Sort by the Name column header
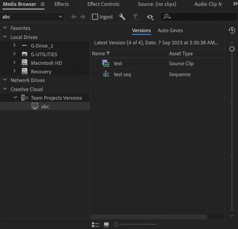Image resolution: width=238 pixels, height=229 pixels. click(x=99, y=54)
